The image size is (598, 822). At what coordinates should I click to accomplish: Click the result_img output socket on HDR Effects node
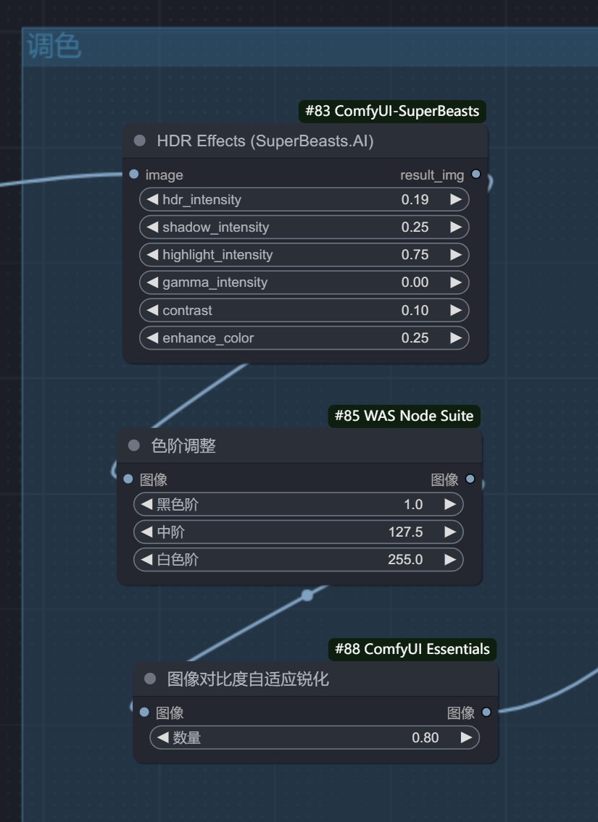475,175
